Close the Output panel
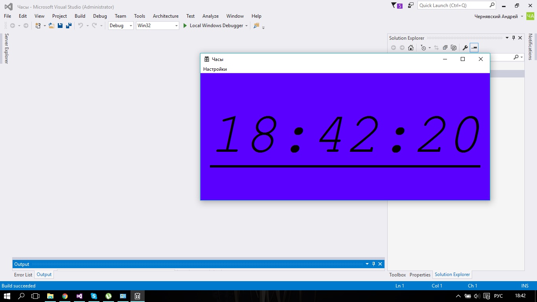 coord(380,264)
